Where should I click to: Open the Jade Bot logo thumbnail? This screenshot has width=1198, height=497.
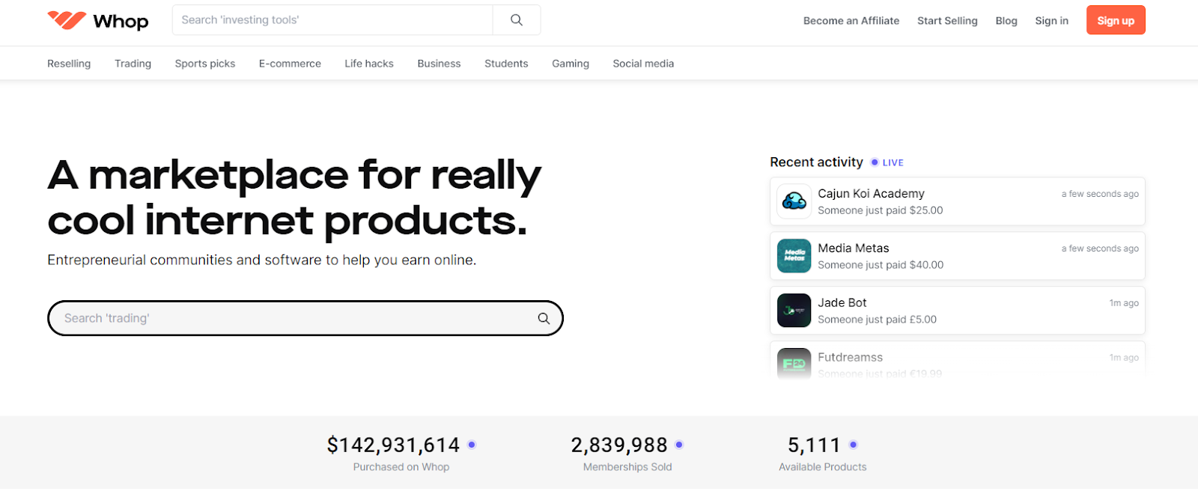(x=794, y=311)
